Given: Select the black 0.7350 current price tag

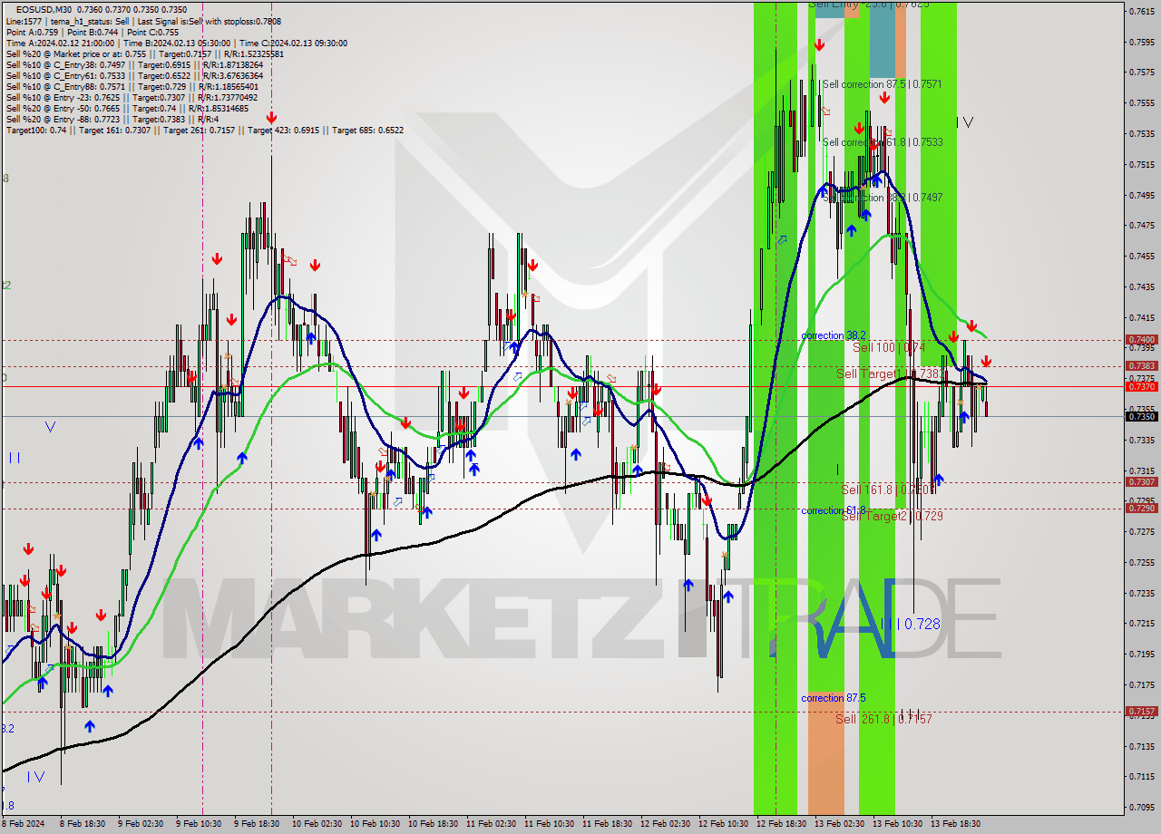Looking at the screenshot, I should tap(1141, 416).
